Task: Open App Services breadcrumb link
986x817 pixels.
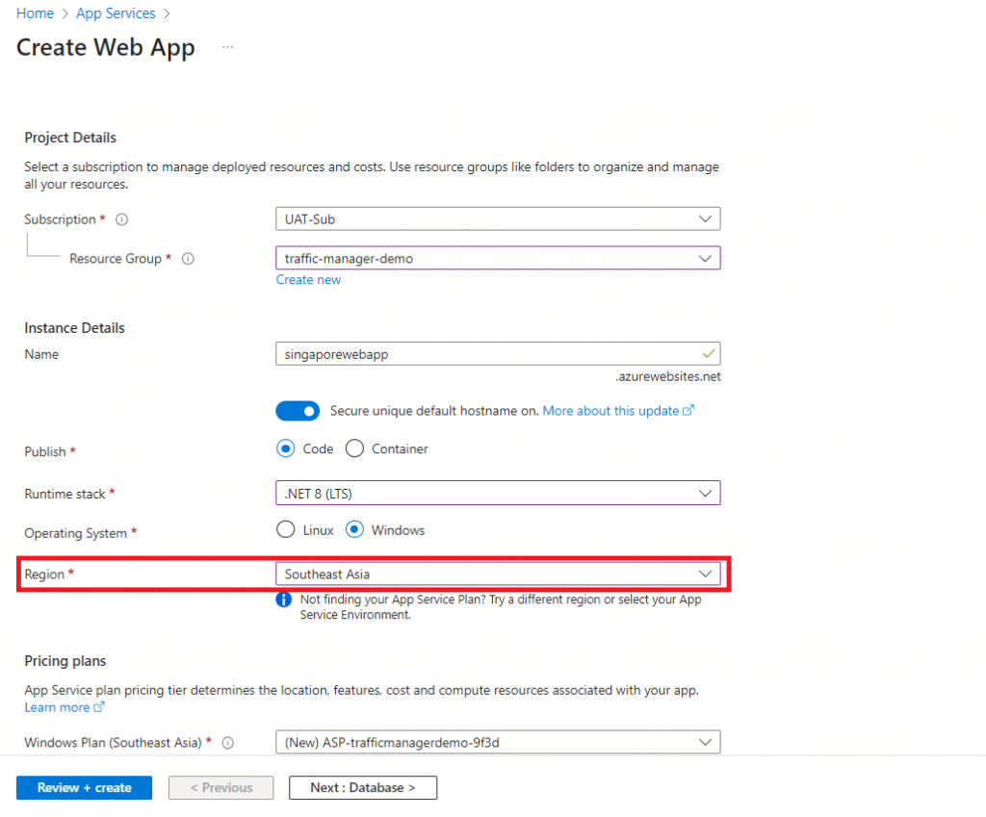Action: [116, 13]
